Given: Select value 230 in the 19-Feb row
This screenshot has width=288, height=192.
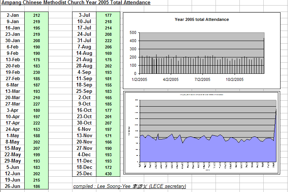Looking at the screenshot, I should pos(37,72).
